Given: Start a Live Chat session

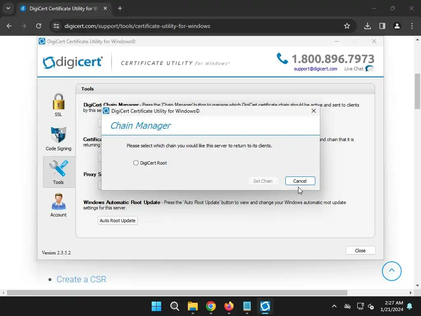Looking at the screenshot, I should coord(359,69).
